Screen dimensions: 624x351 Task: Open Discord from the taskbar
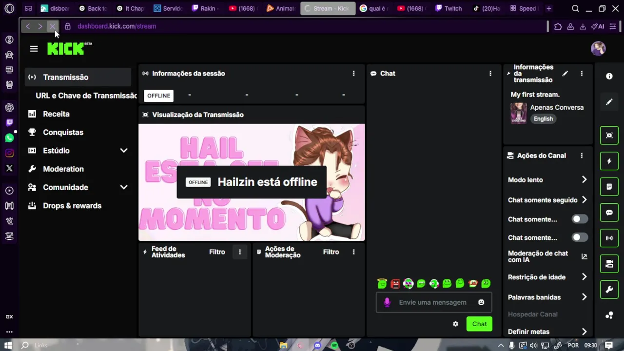tap(317, 345)
